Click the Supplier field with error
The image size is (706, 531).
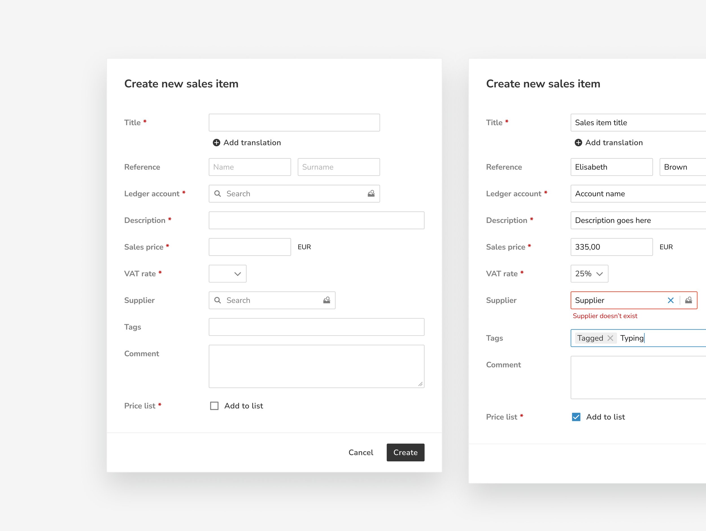(x=634, y=300)
